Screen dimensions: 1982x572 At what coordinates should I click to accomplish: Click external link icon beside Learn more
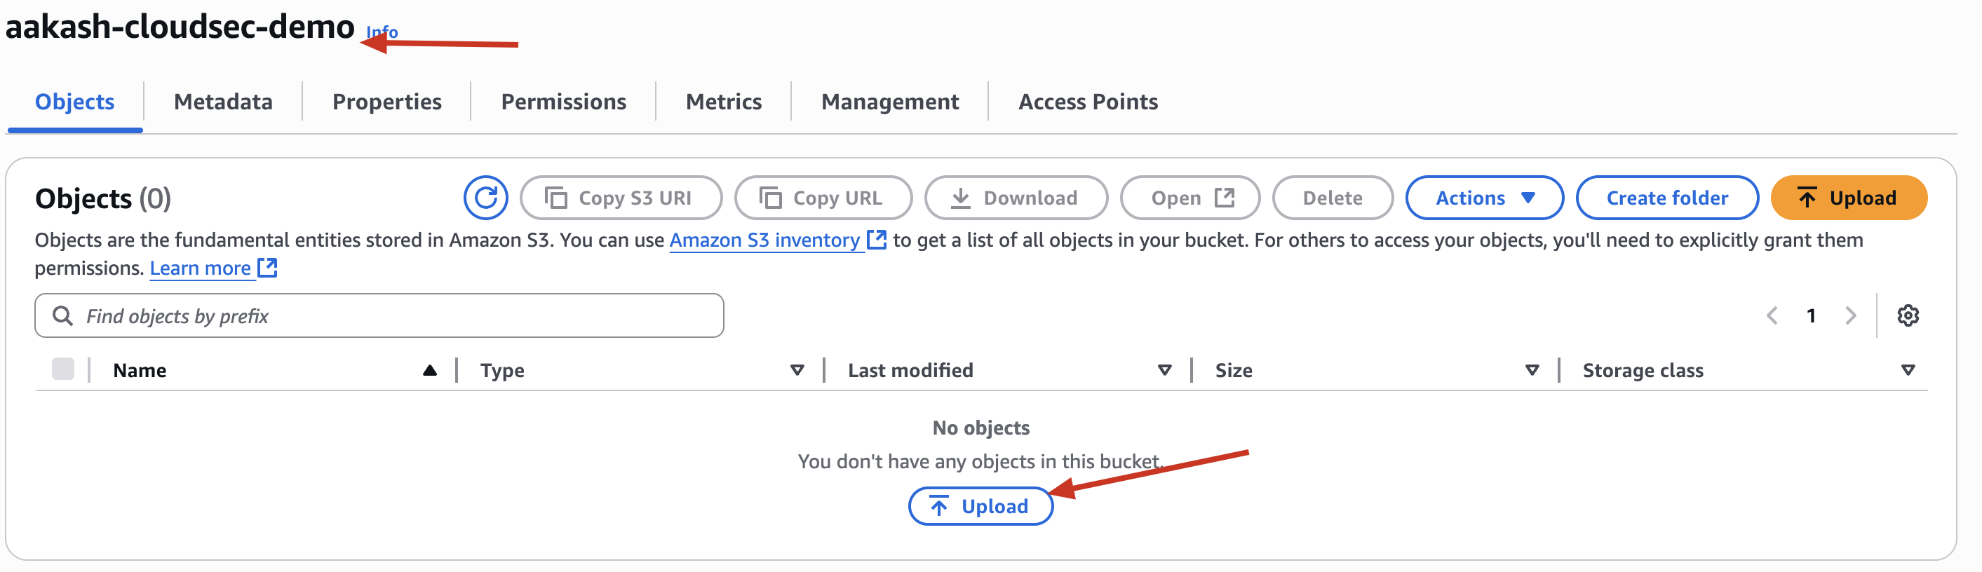[267, 268]
